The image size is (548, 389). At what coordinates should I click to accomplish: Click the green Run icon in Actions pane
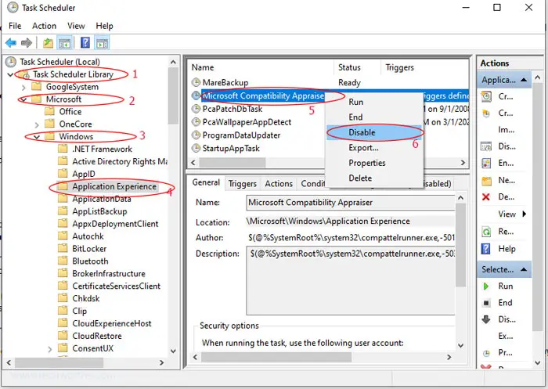[486, 286]
